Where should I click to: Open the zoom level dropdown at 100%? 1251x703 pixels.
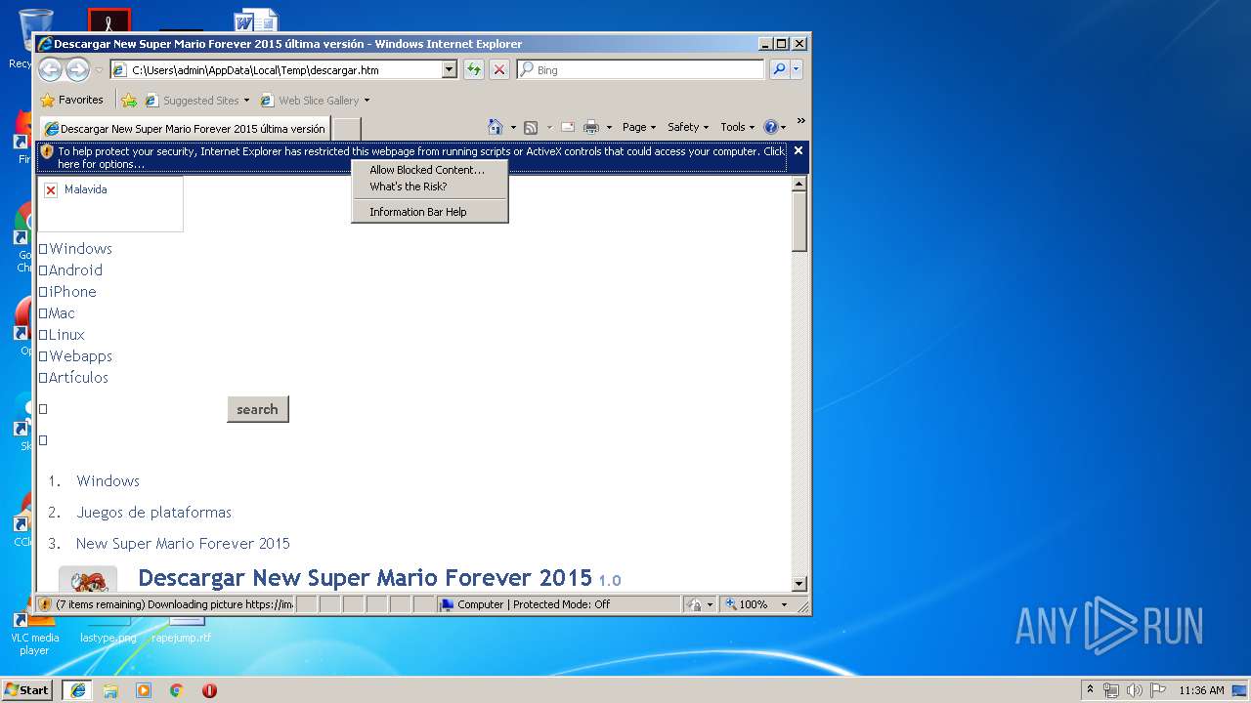[784, 605]
